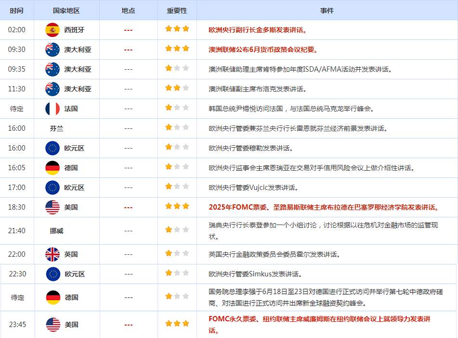Click the three-star rating in the 18:30 row
Image resolution: width=458 pixels, height=338 pixels.
pos(177,206)
